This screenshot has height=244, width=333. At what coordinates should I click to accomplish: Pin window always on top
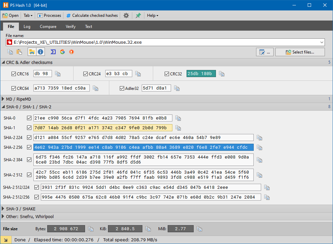[138, 15]
